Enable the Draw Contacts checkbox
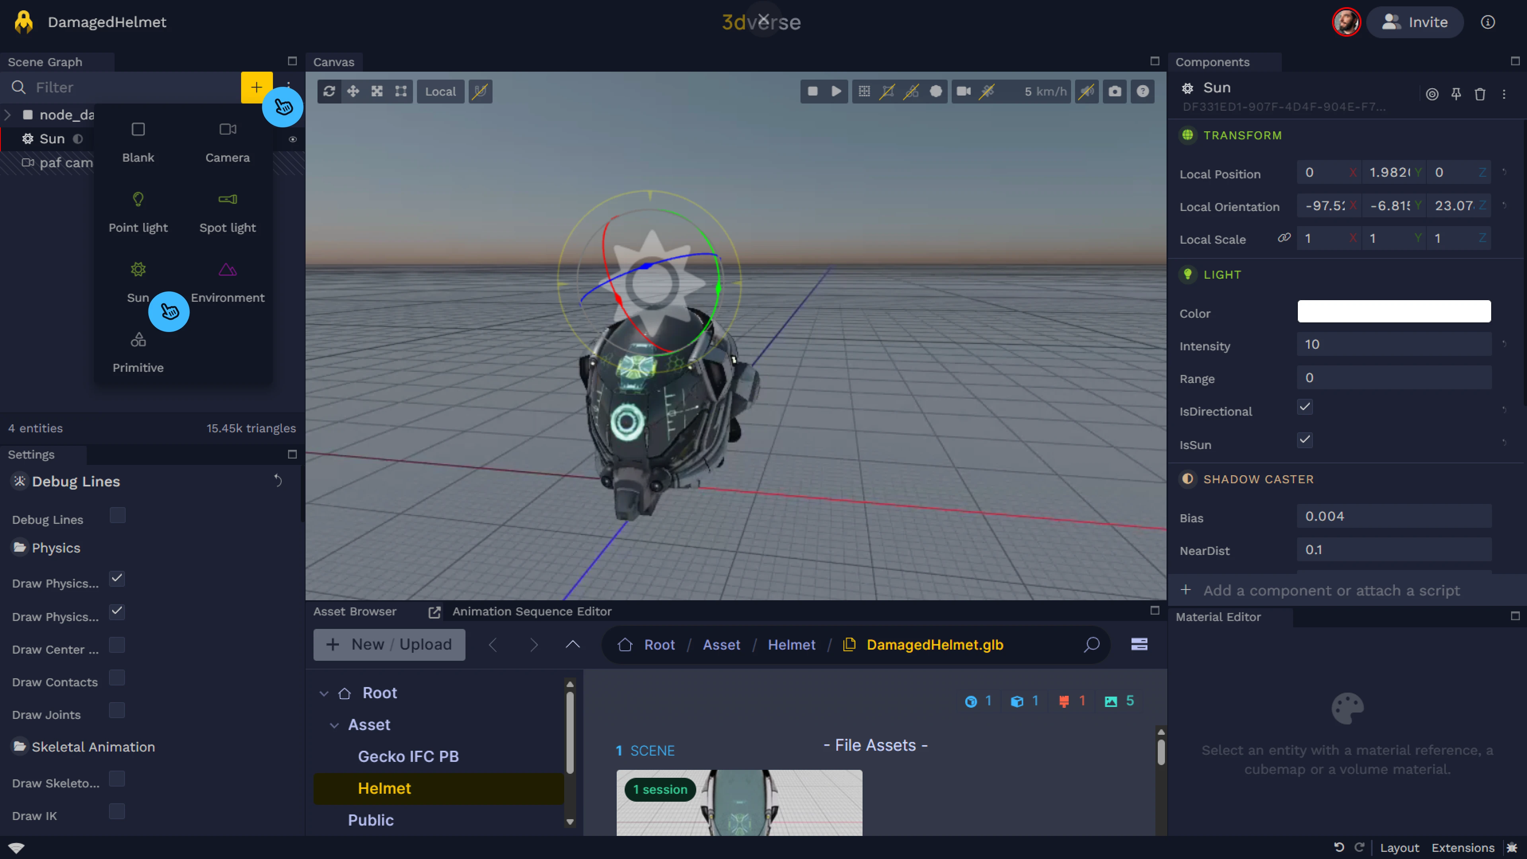The height and width of the screenshot is (859, 1527). click(117, 678)
